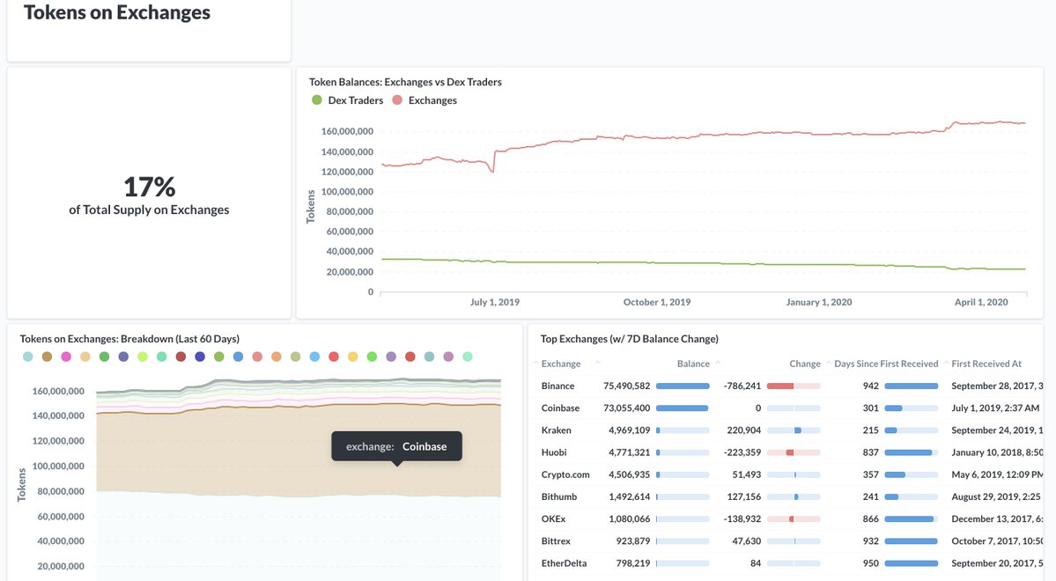Sort table by Exchange column header
This screenshot has height=581, width=1056.
tap(561, 364)
